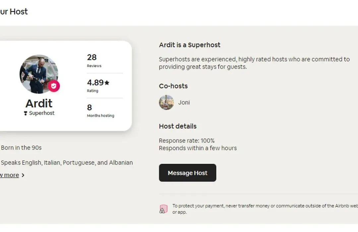
Task: Click the Superhost label under Ardit
Action: tap(41, 113)
